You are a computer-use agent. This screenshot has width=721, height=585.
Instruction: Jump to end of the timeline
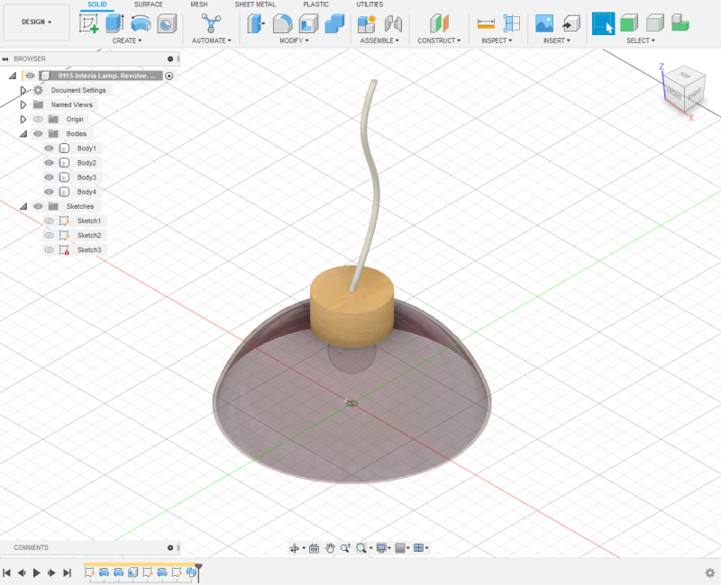pos(65,571)
